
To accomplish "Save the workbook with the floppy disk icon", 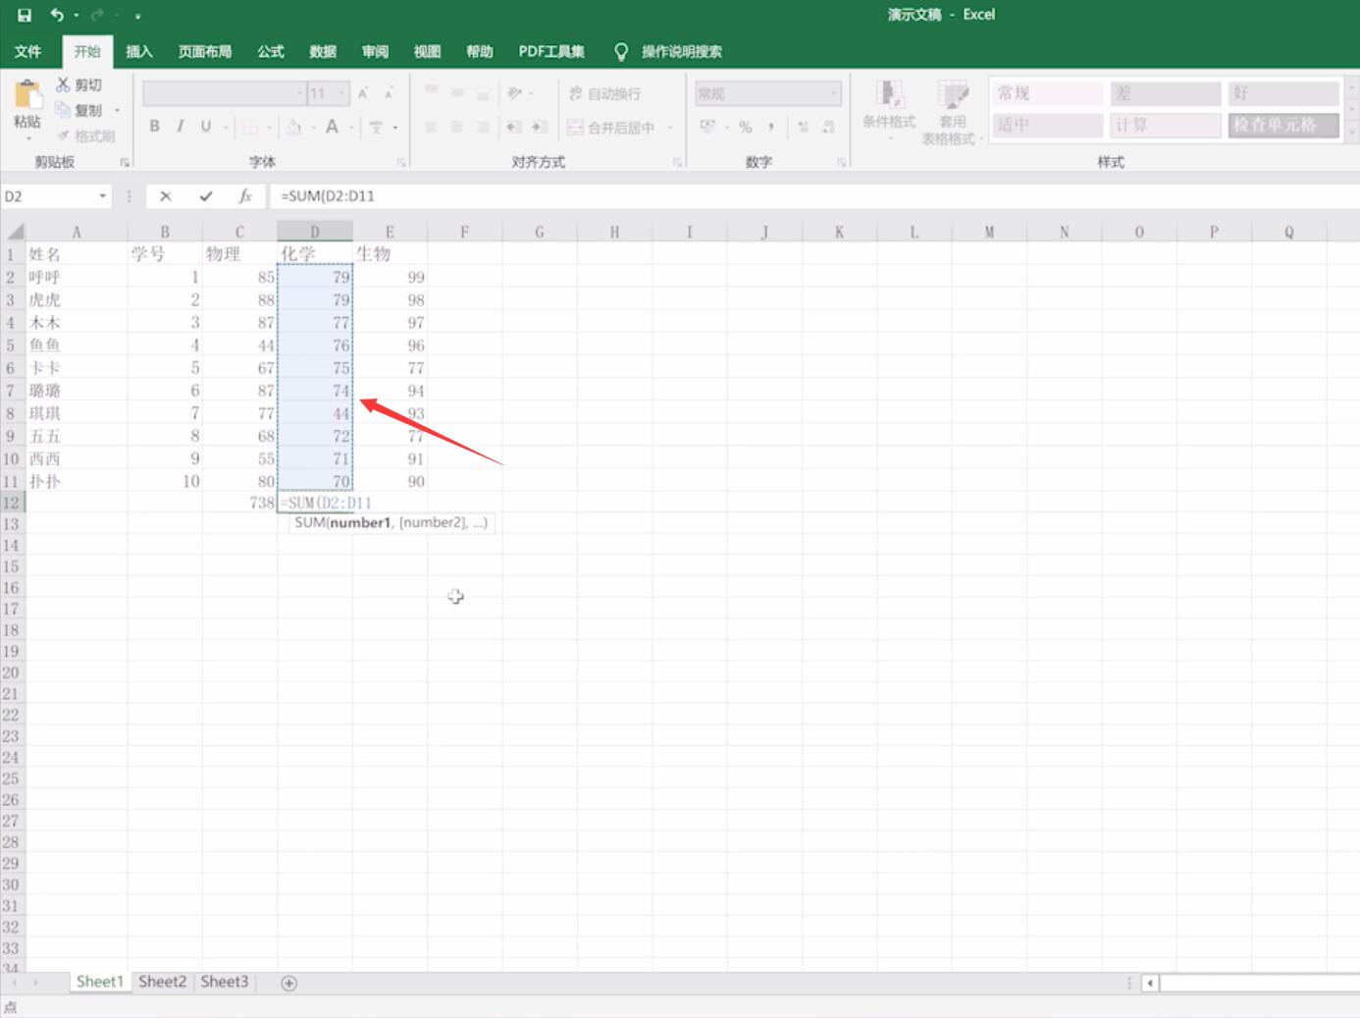I will click(25, 15).
